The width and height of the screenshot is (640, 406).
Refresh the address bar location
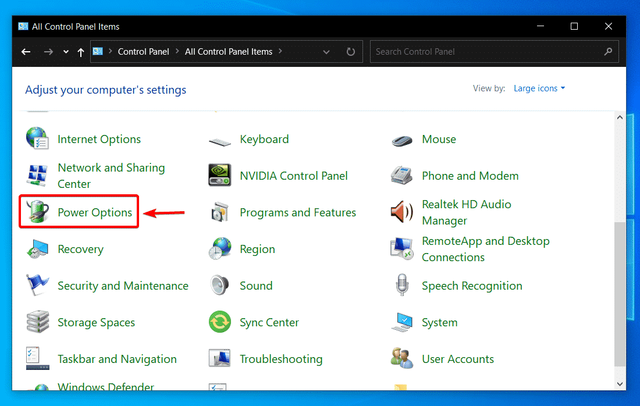point(351,51)
